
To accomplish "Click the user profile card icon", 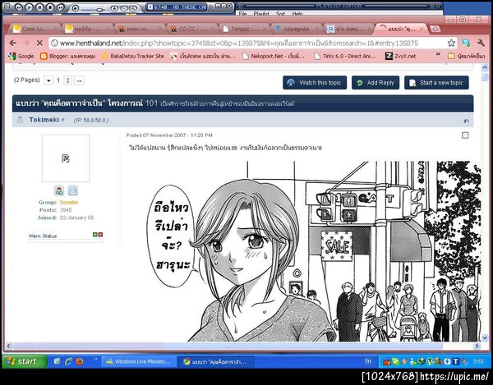I will point(59,190).
